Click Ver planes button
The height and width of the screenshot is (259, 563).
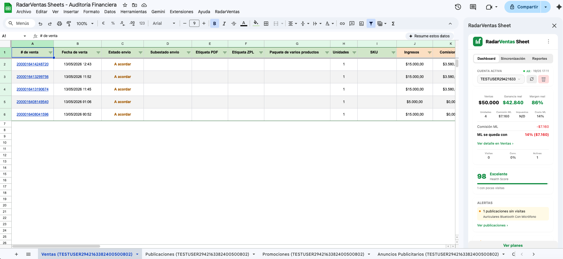(x=513, y=245)
